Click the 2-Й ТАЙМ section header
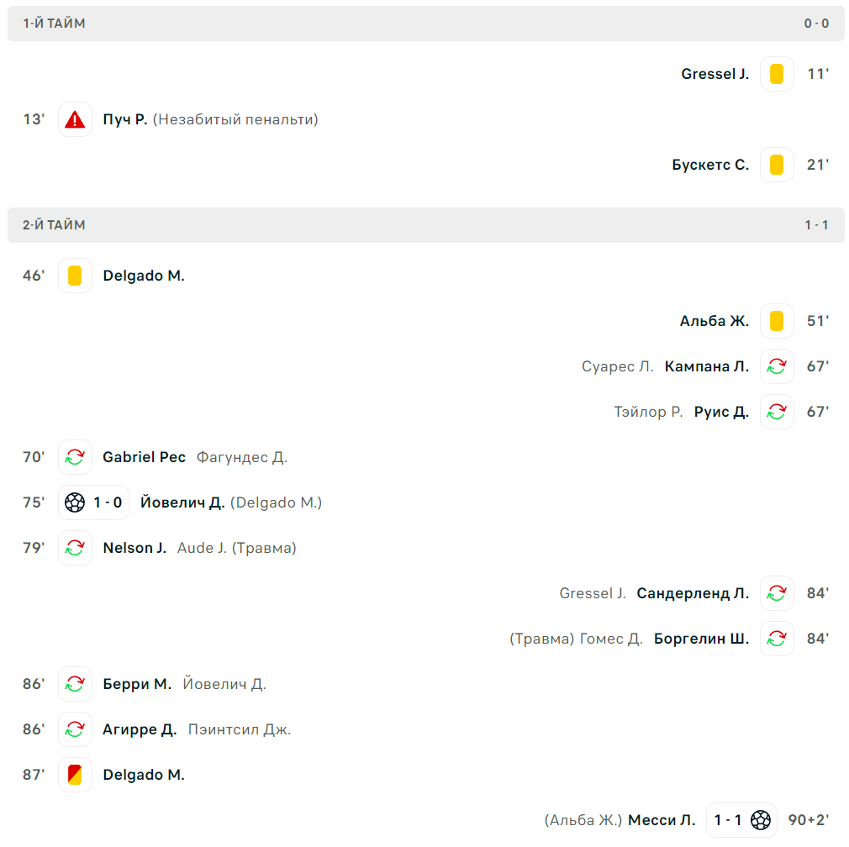The height and width of the screenshot is (847, 849). click(x=425, y=225)
